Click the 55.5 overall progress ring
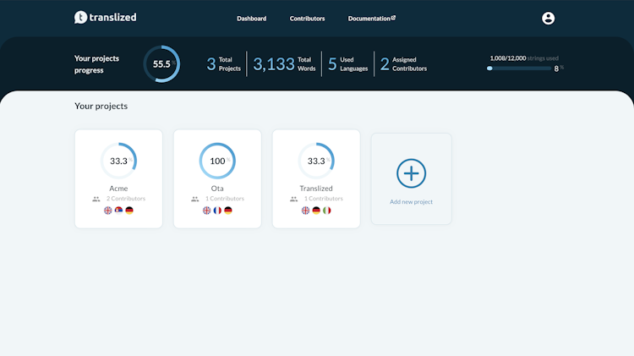The height and width of the screenshot is (356, 634). coord(161,64)
